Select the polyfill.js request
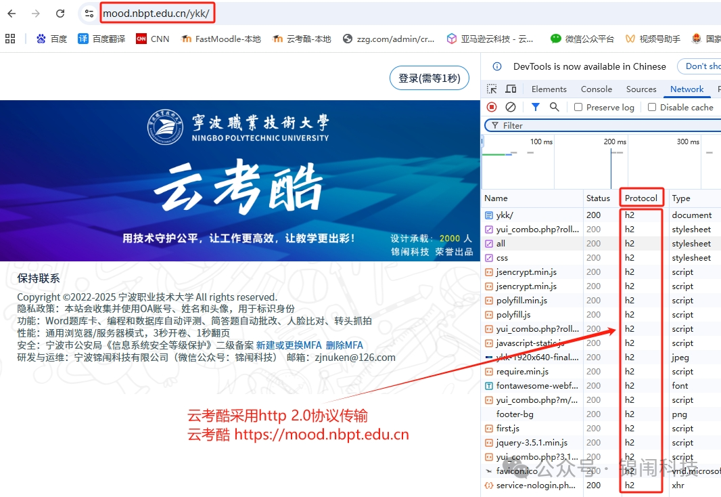The height and width of the screenshot is (497, 721). (601, 315)
